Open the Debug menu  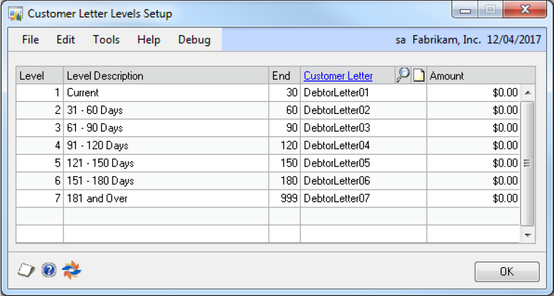[194, 40]
